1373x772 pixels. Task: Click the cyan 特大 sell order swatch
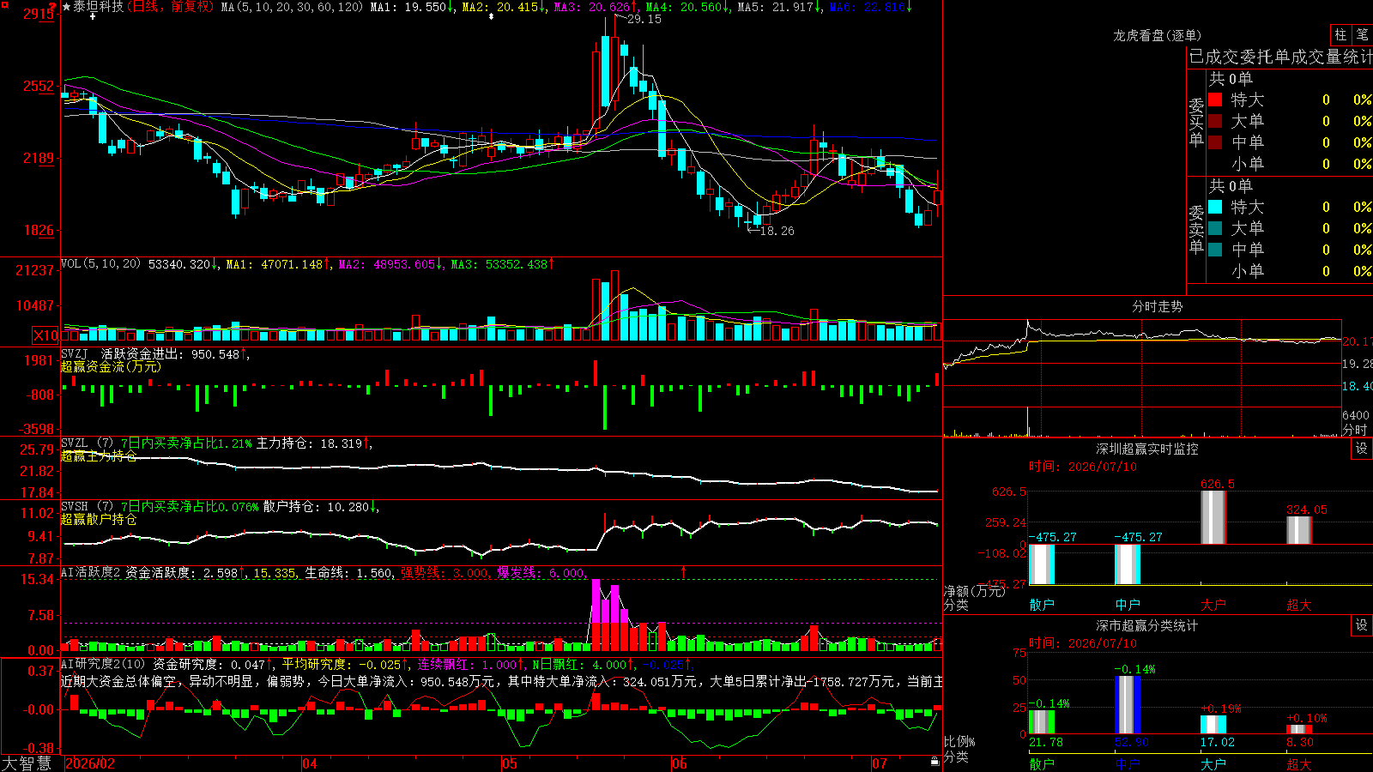tap(1215, 207)
